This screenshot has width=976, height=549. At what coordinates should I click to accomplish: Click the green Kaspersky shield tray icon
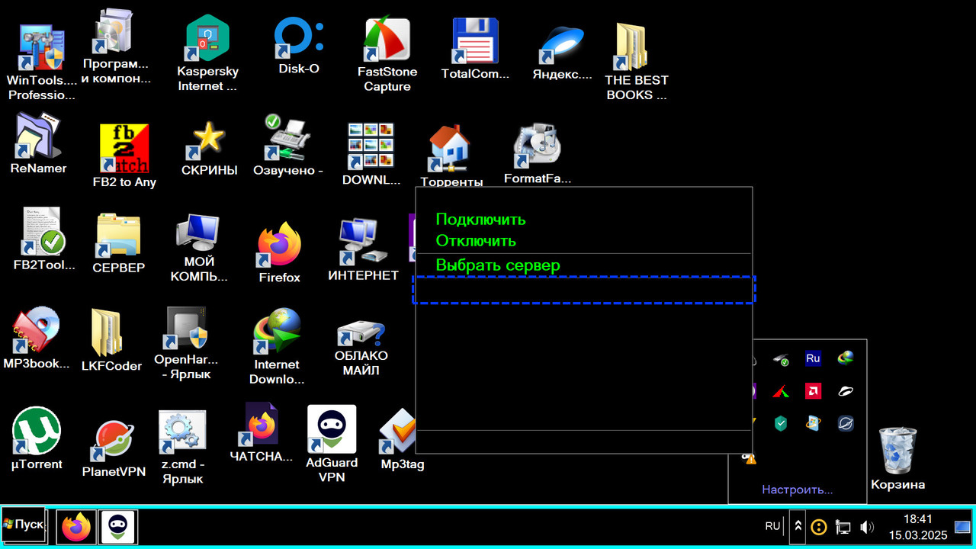pyautogui.click(x=781, y=423)
